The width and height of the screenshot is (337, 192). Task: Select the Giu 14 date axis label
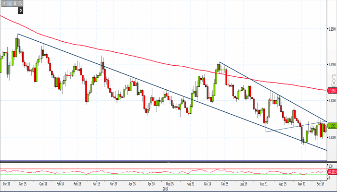[207, 184]
